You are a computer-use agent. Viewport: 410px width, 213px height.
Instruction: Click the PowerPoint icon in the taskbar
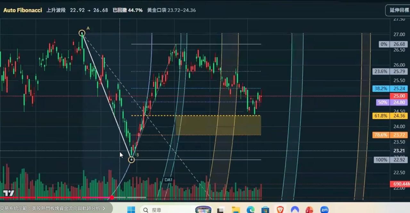(x=309, y=210)
